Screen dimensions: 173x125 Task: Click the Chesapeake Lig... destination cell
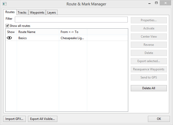[x=72, y=38]
